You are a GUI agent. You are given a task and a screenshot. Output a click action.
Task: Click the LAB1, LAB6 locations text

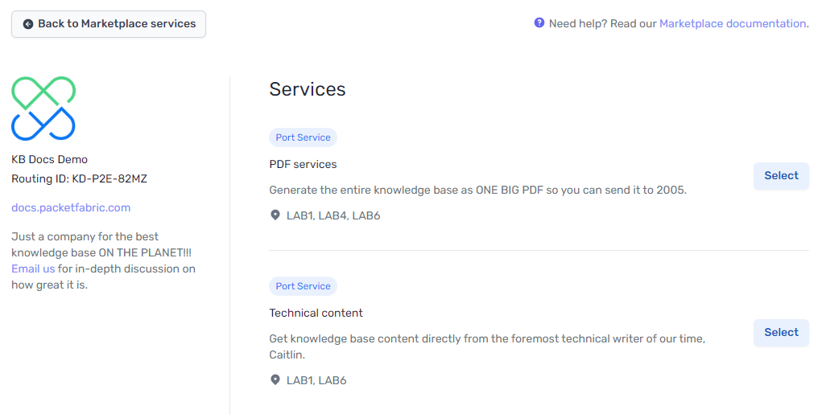pyautogui.click(x=316, y=380)
